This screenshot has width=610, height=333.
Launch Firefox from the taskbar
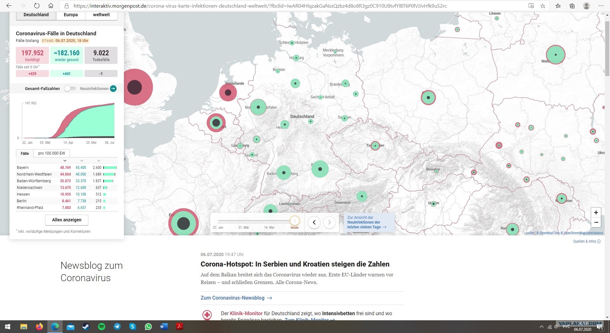[39, 327]
